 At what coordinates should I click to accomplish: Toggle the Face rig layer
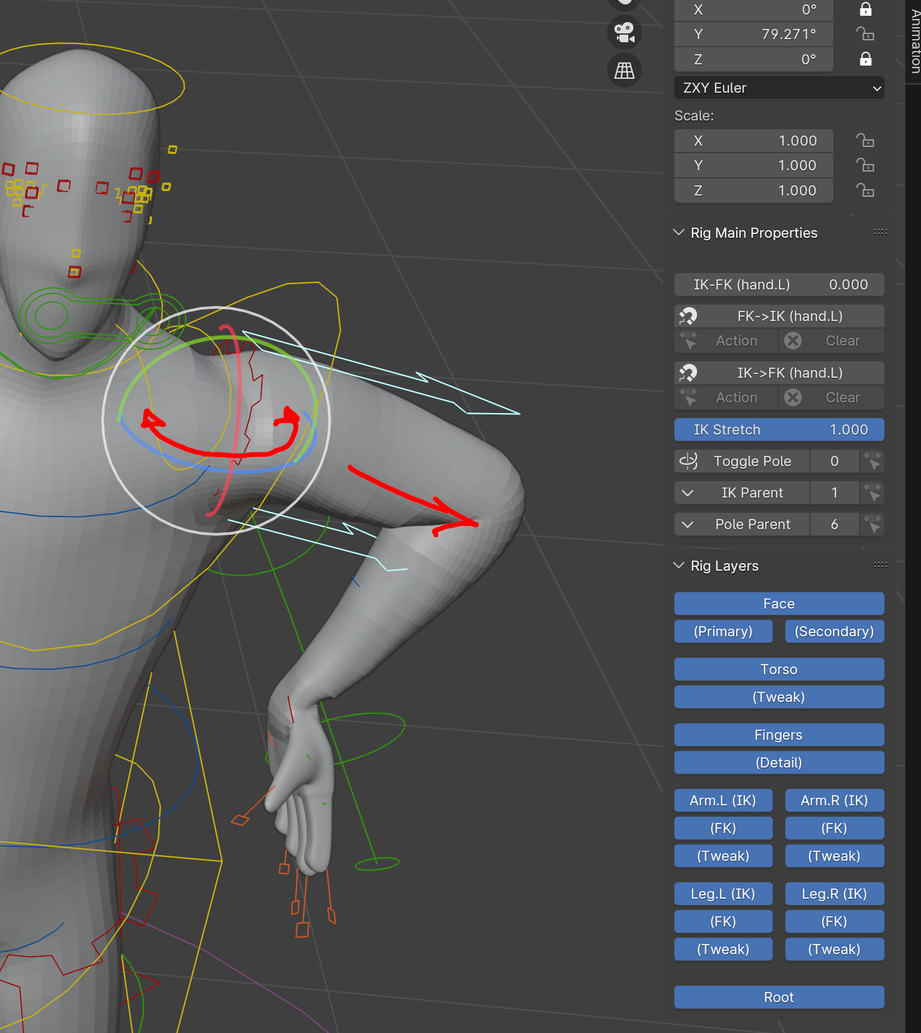coord(779,604)
